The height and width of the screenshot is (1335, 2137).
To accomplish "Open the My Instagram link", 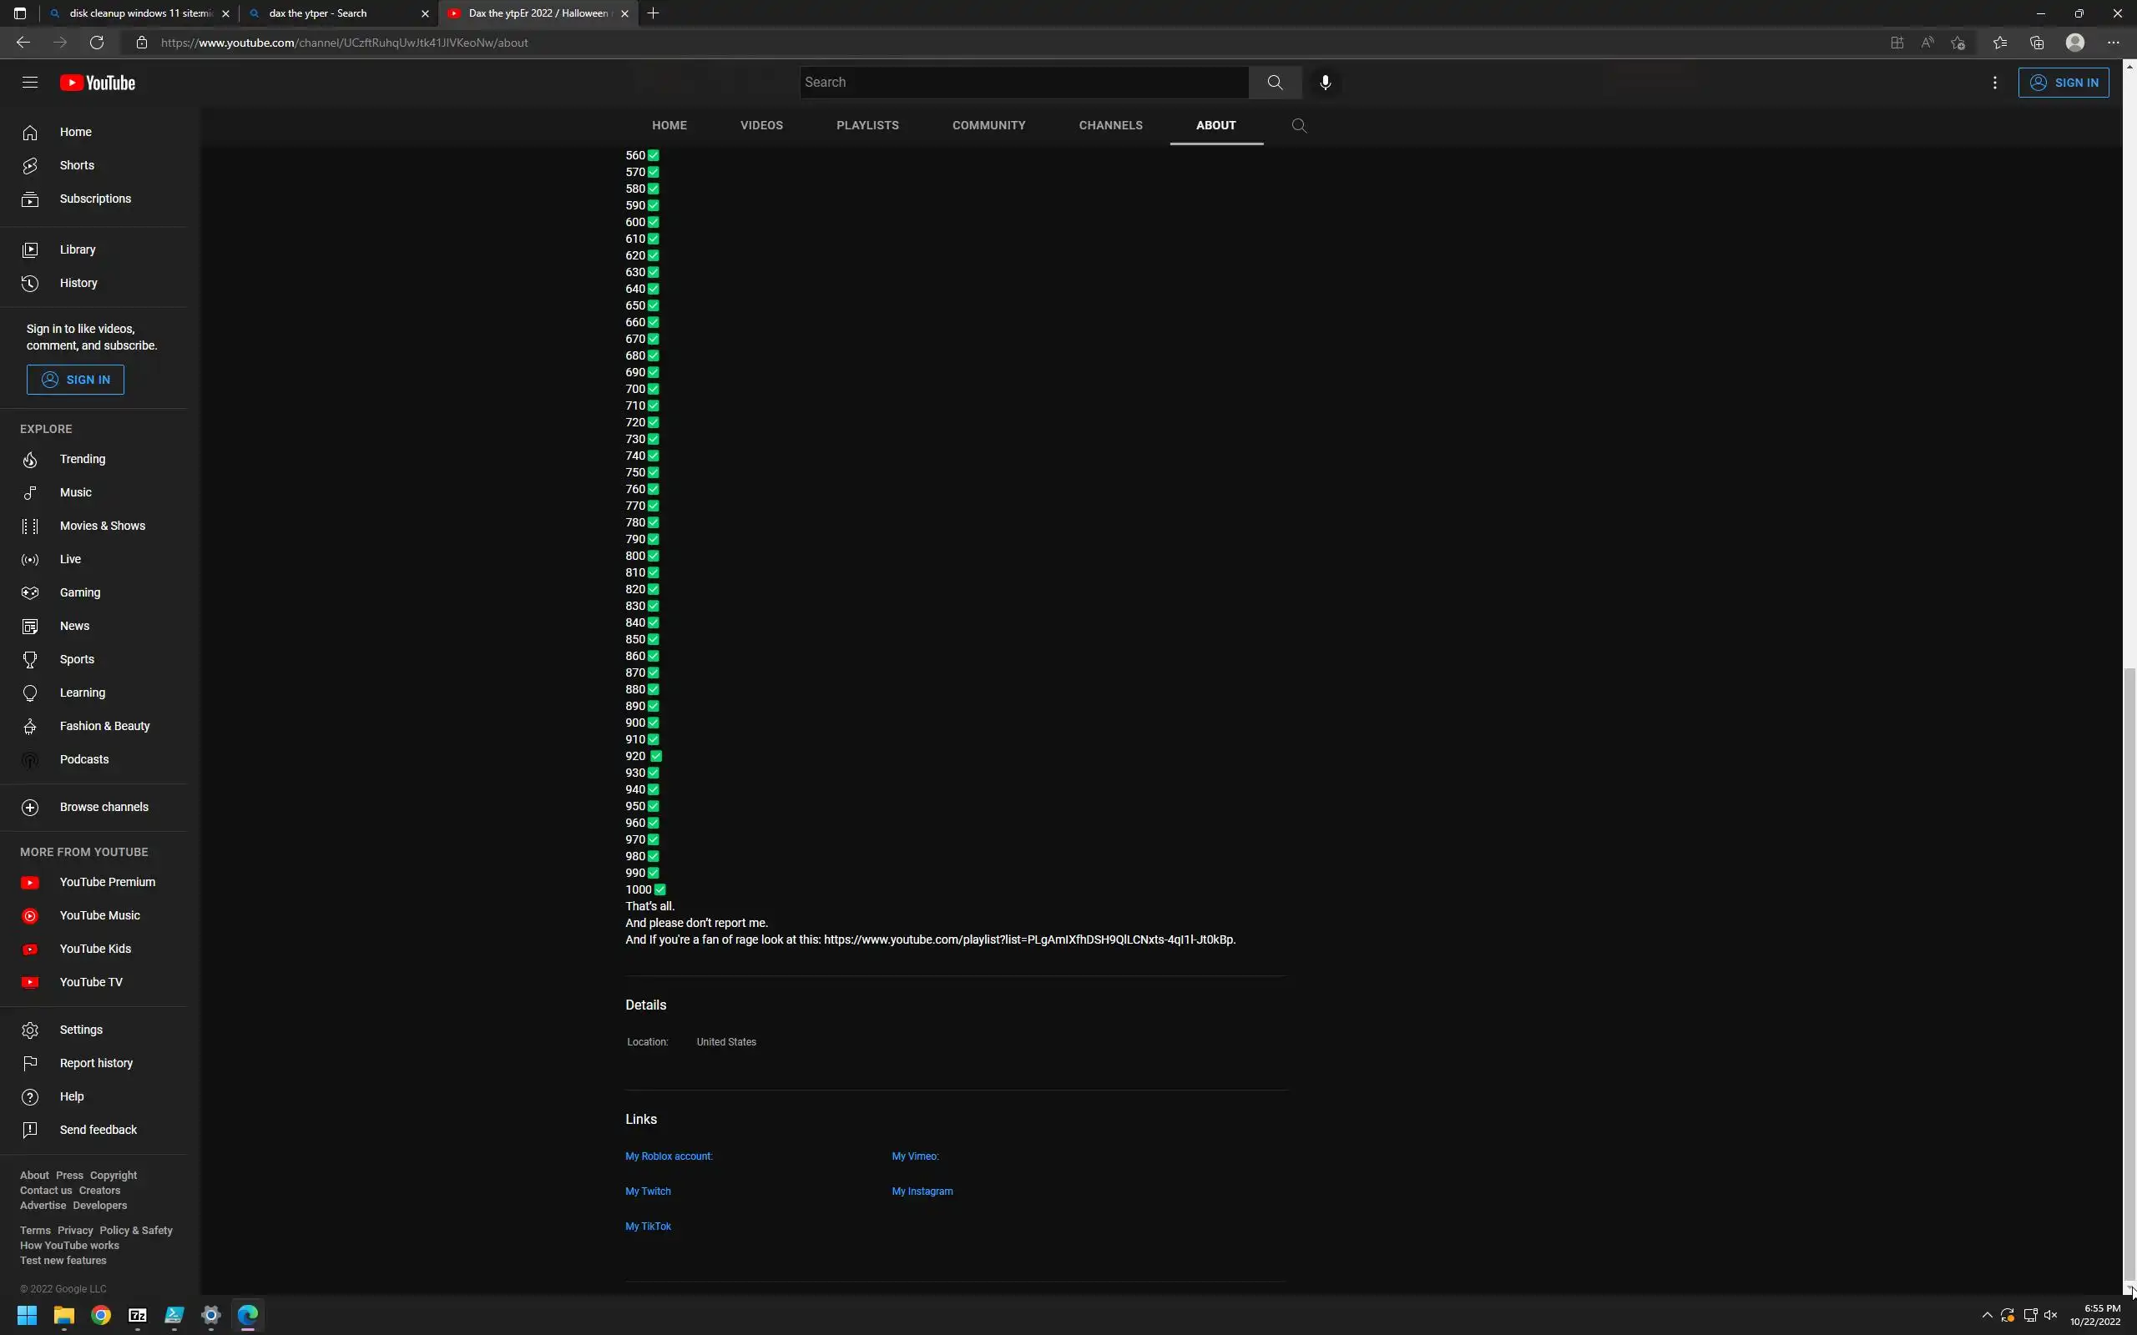I will (x=922, y=1191).
